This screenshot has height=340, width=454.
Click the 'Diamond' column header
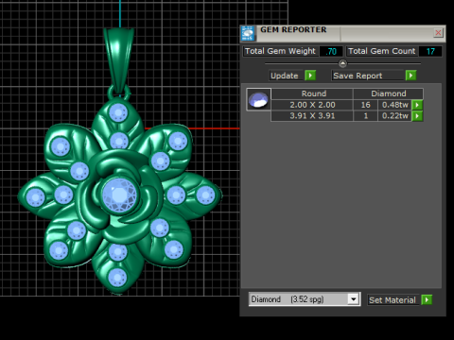pos(389,93)
